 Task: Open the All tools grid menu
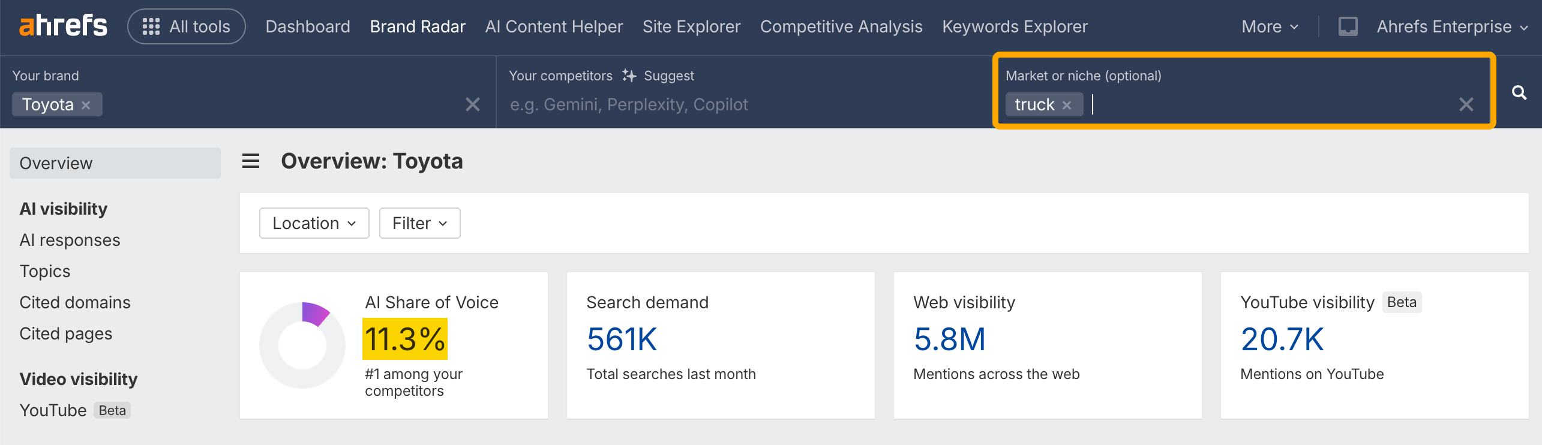[186, 26]
